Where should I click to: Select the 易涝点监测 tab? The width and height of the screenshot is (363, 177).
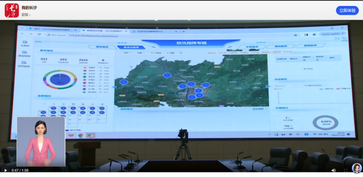click(129, 48)
